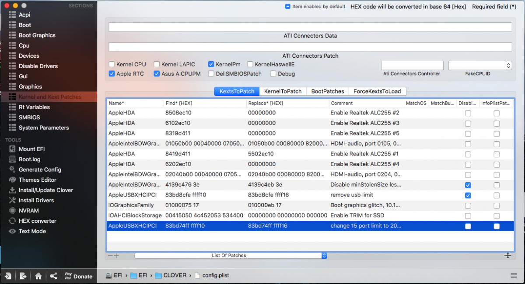
Task: Open the Install Drivers tool
Action: pos(36,200)
